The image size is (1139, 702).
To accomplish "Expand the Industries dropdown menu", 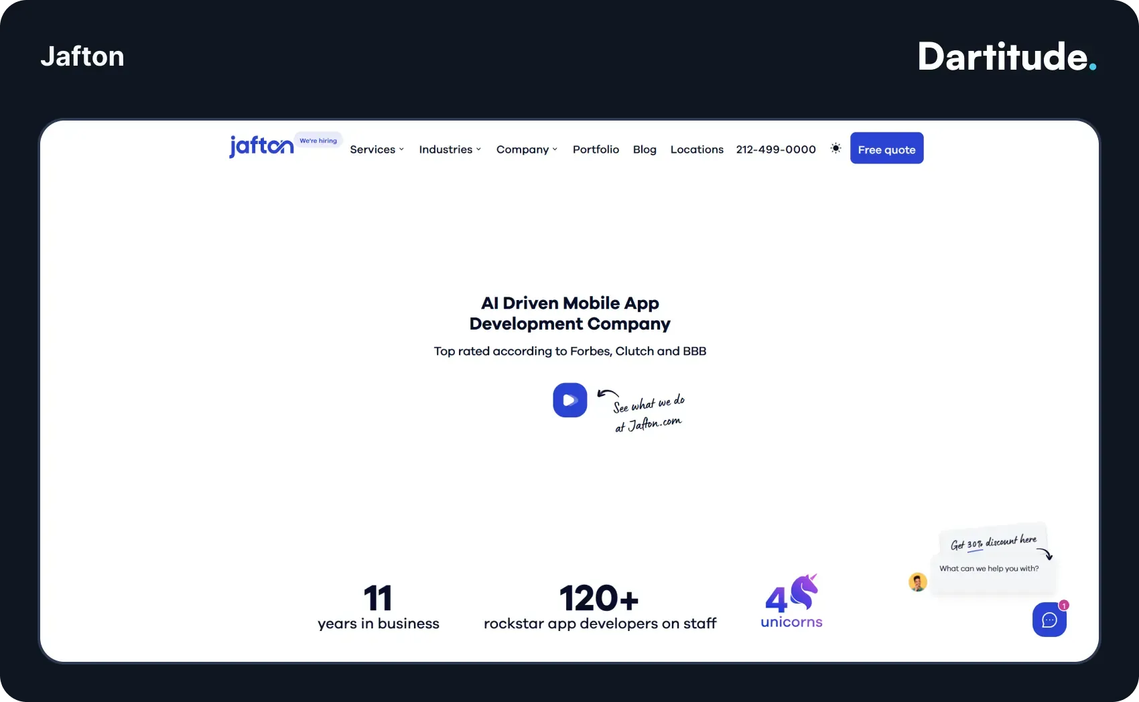I will (x=450, y=149).
